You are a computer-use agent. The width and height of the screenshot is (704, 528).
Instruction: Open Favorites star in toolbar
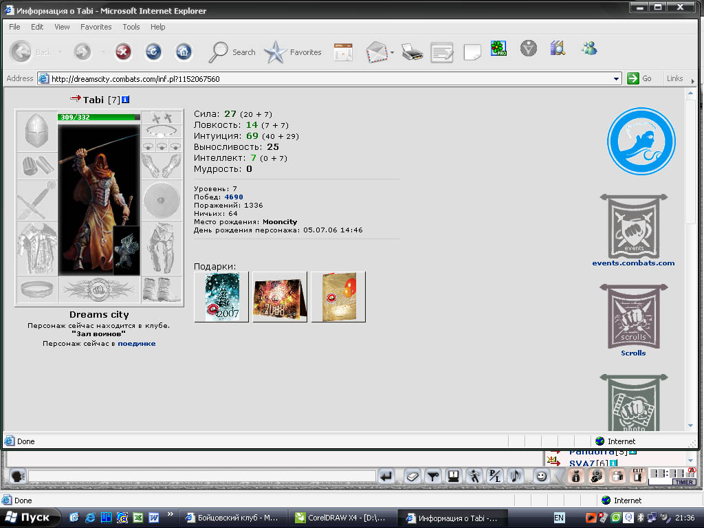(293, 52)
